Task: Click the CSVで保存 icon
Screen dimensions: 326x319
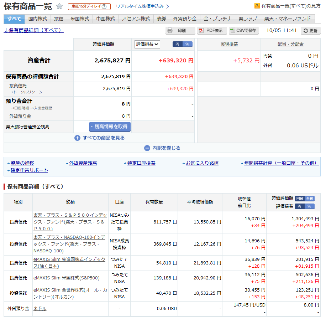Action: pos(232,31)
